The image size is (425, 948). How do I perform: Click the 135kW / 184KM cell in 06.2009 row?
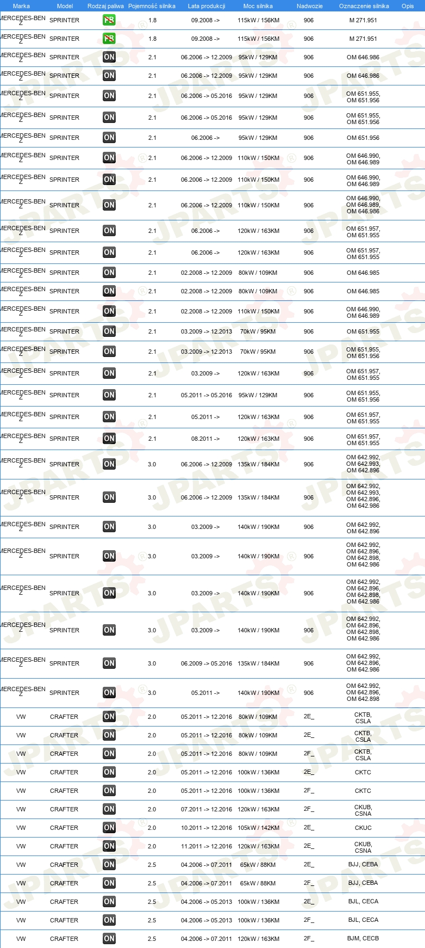(x=258, y=663)
